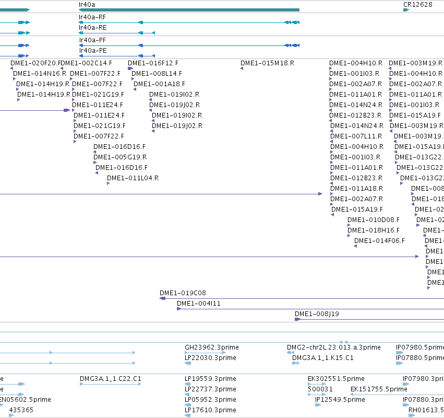
Task: Select the IP07880.5prime EST label
Action: coord(420,358)
